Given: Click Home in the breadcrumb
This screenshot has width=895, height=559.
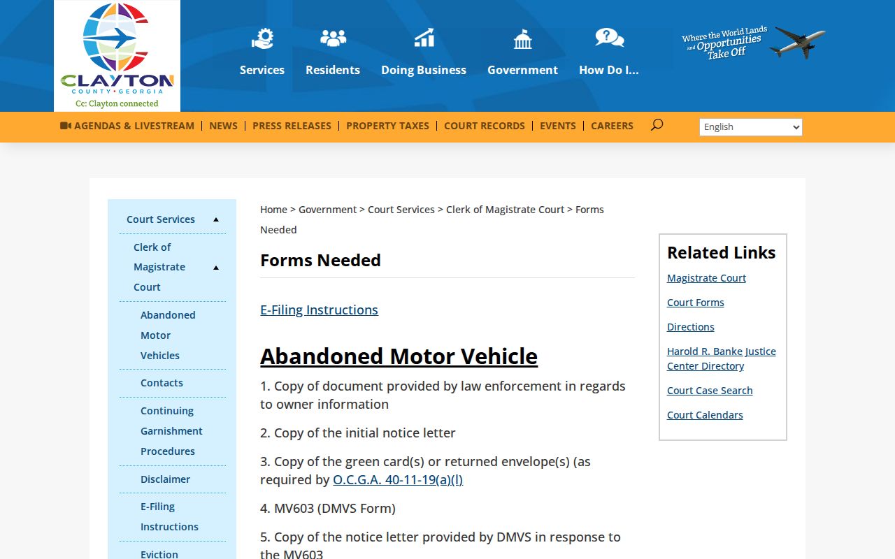Looking at the screenshot, I should [x=273, y=210].
